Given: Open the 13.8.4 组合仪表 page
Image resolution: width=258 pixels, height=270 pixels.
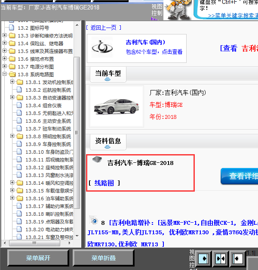Looking at the screenshot, I should (43, 106).
